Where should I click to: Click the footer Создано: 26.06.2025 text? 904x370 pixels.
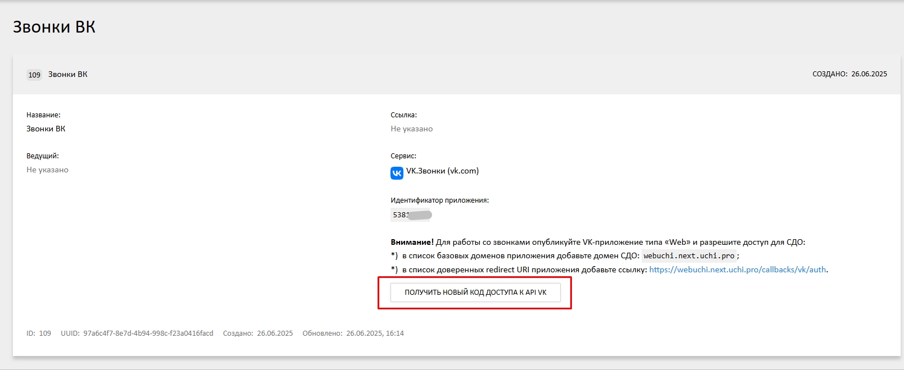(x=258, y=334)
